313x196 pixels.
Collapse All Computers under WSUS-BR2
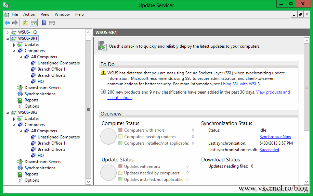21,131
